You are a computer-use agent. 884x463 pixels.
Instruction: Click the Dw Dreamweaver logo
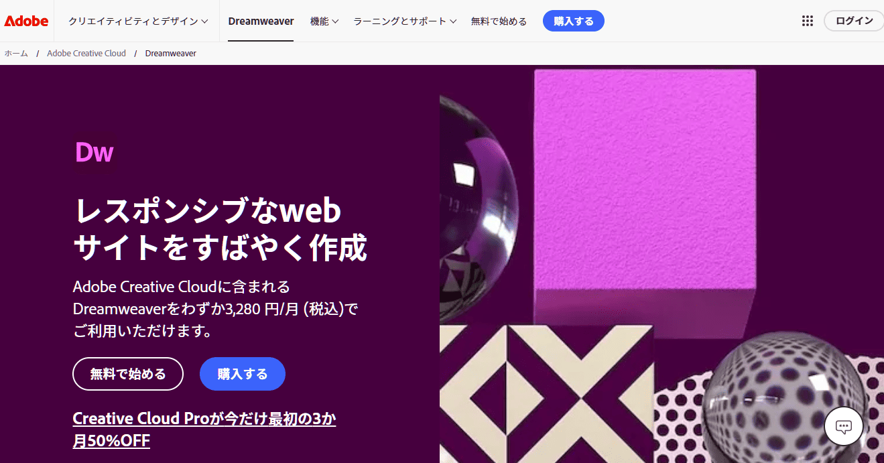(94, 152)
